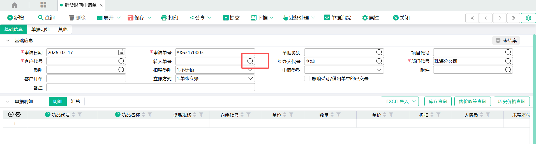This screenshot has width=536, height=144.
Task: Toggle the 影响受订/借出单中的已交量 checkbox
Action: click(307, 79)
